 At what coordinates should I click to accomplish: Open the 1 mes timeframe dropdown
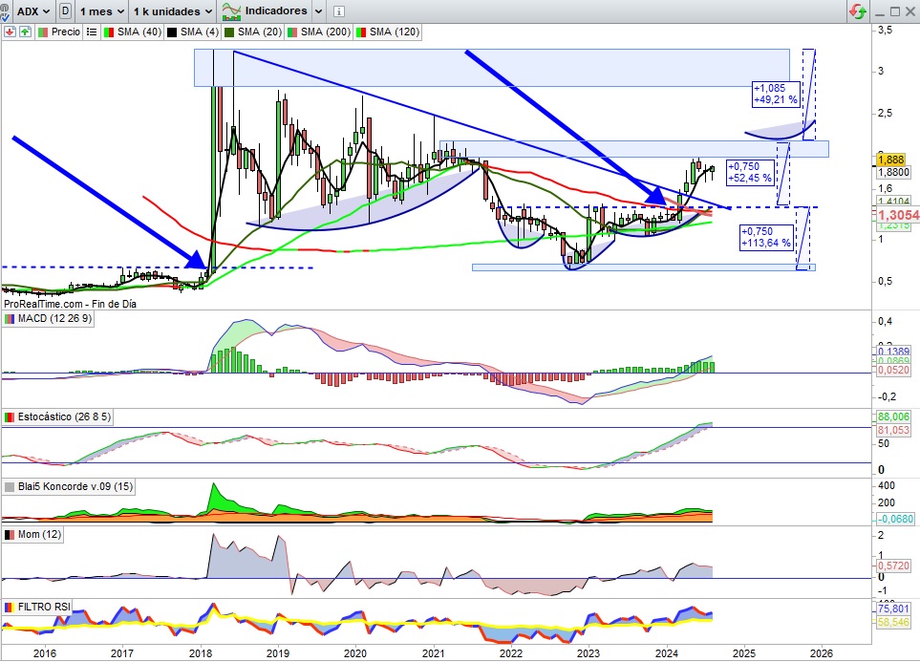[102, 11]
